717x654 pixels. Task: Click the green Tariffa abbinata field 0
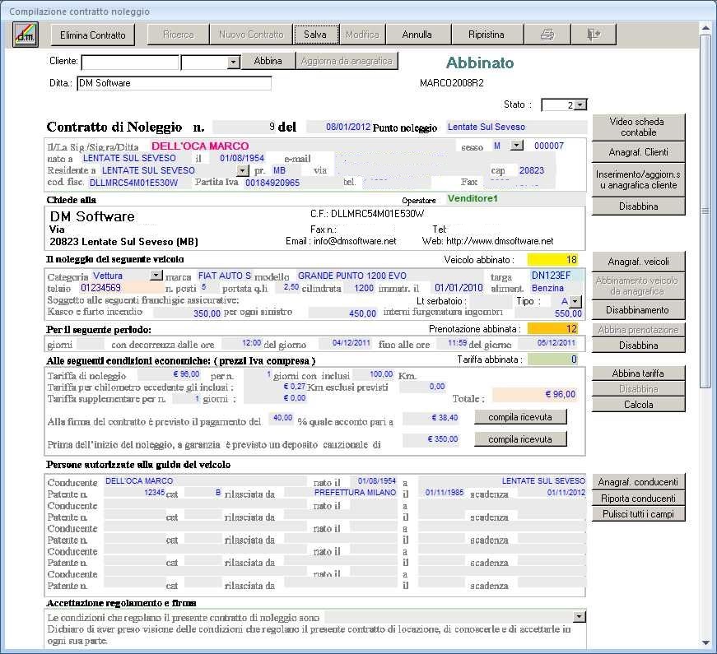pos(552,359)
